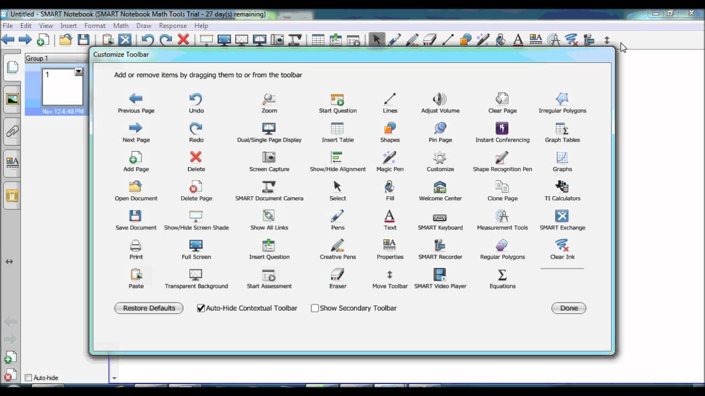Click the Save floppy disk toolbar button
This screenshot has height=396, width=705.
tap(83, 39)
